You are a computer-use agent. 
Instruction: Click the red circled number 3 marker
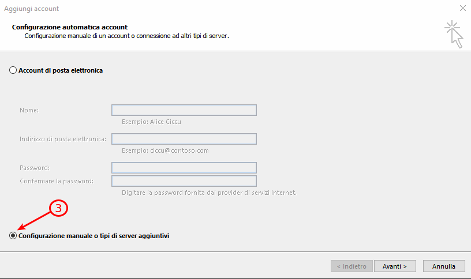coord(58,208)
